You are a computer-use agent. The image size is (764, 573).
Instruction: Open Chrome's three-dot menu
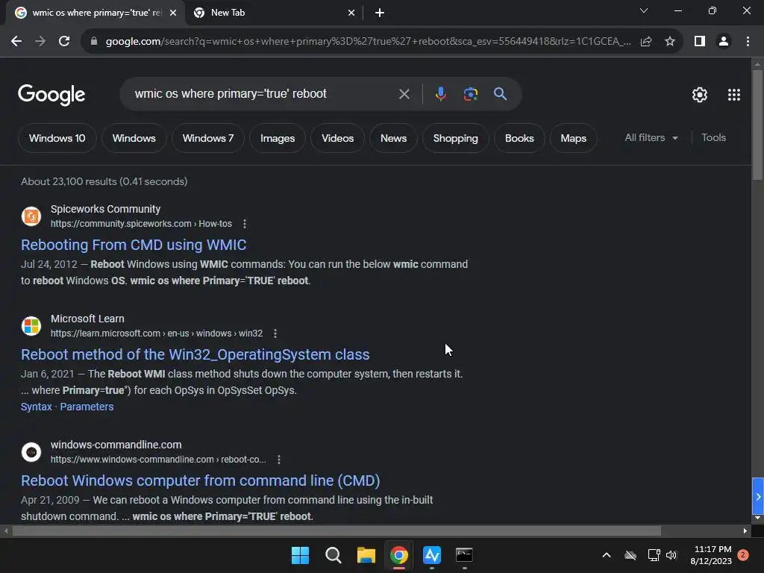(x=748, y=42)
